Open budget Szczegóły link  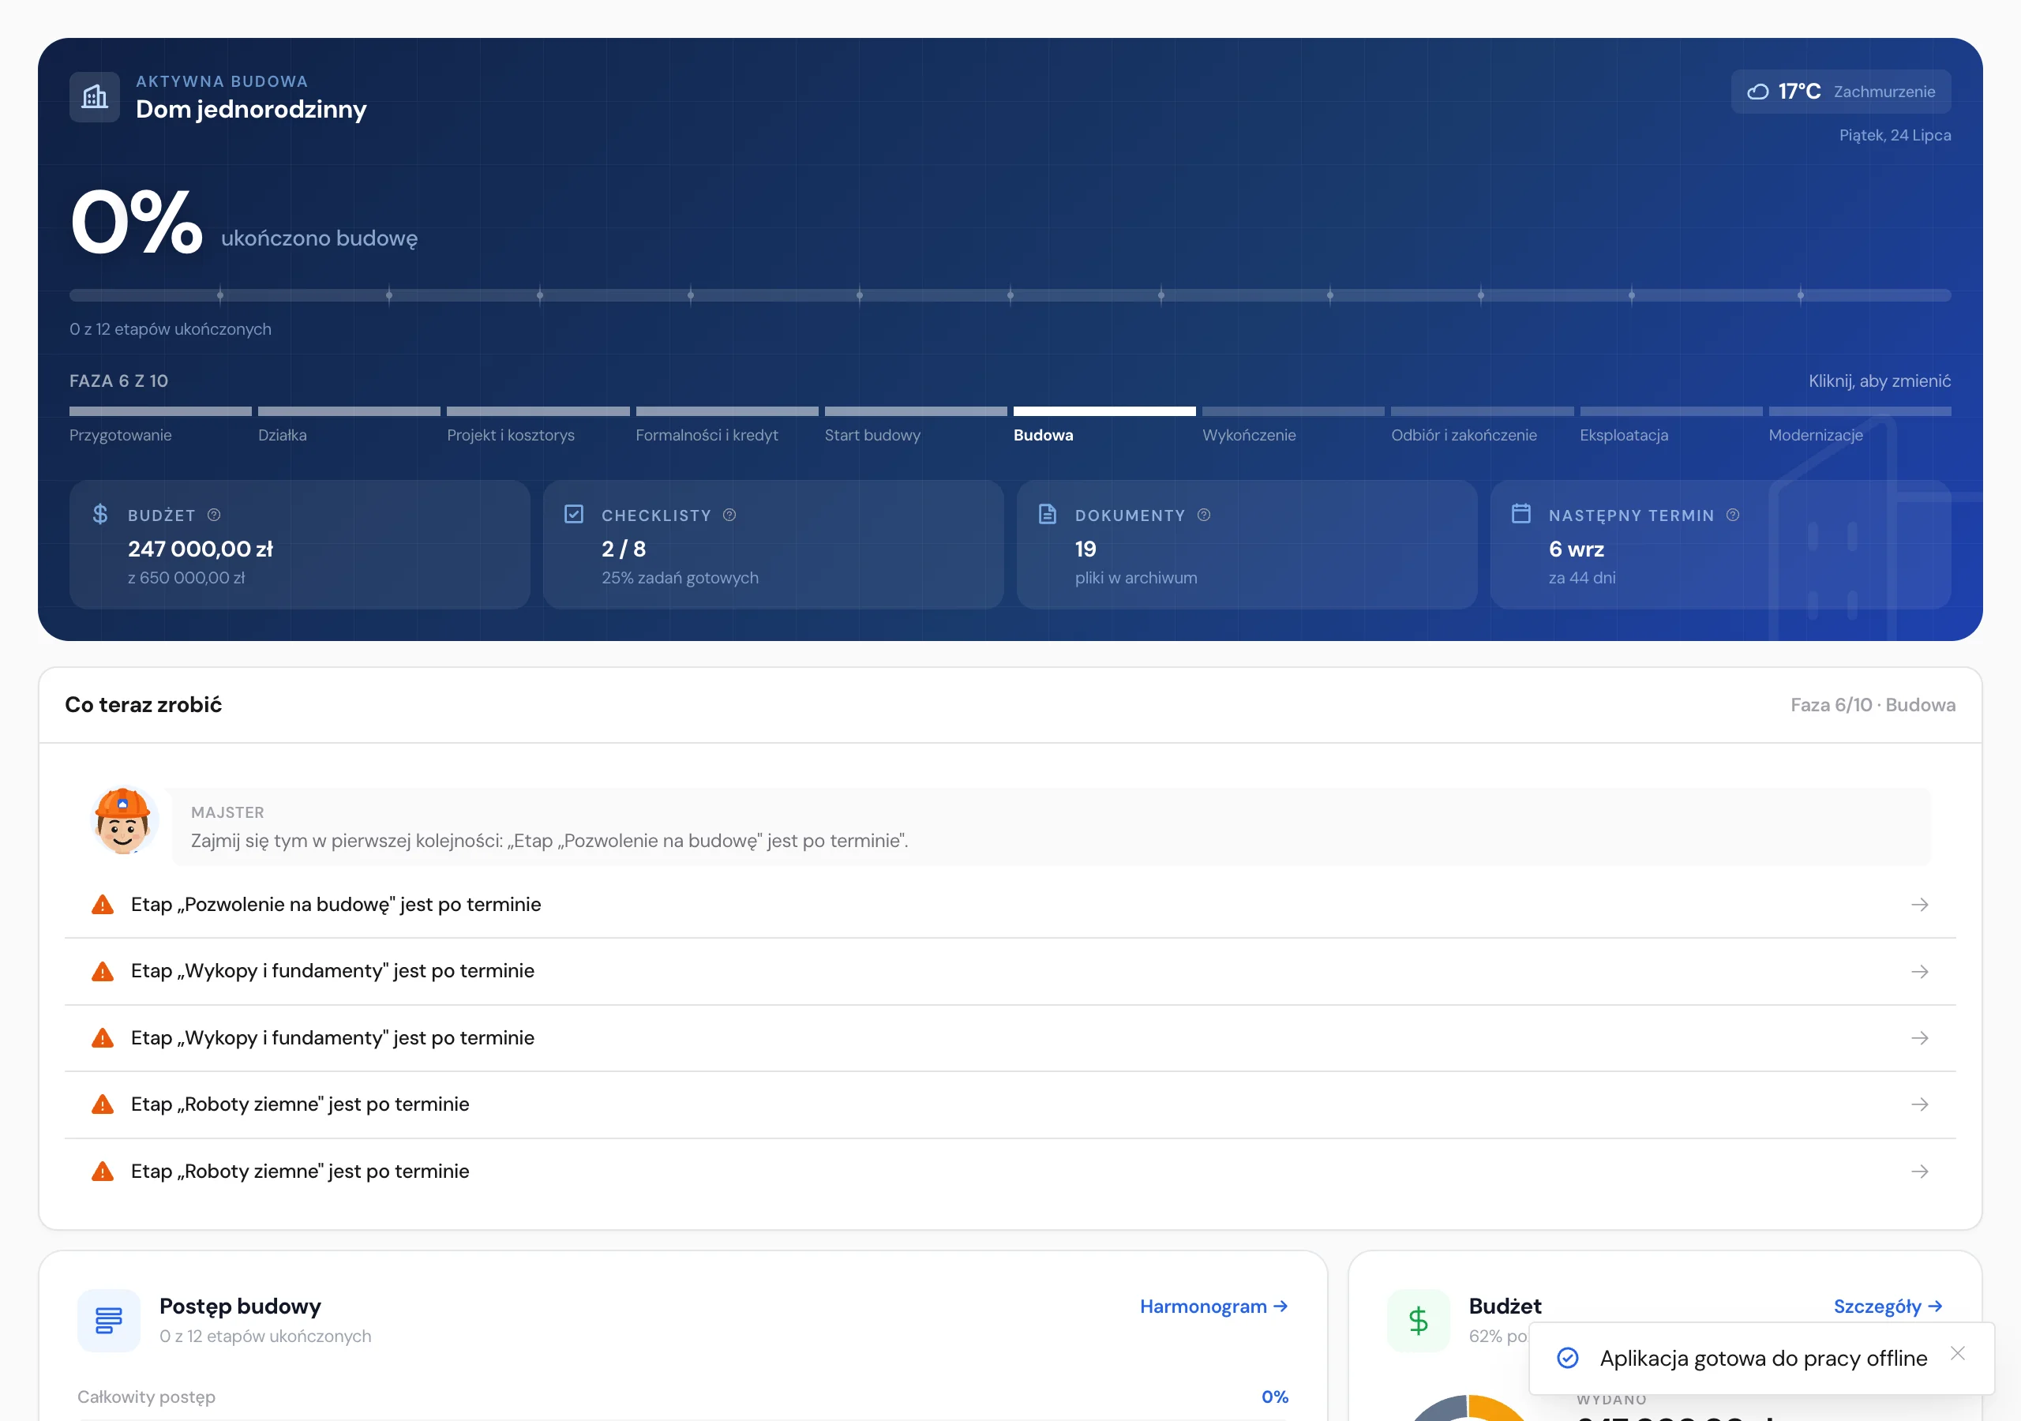[x=1888, y=1307]
